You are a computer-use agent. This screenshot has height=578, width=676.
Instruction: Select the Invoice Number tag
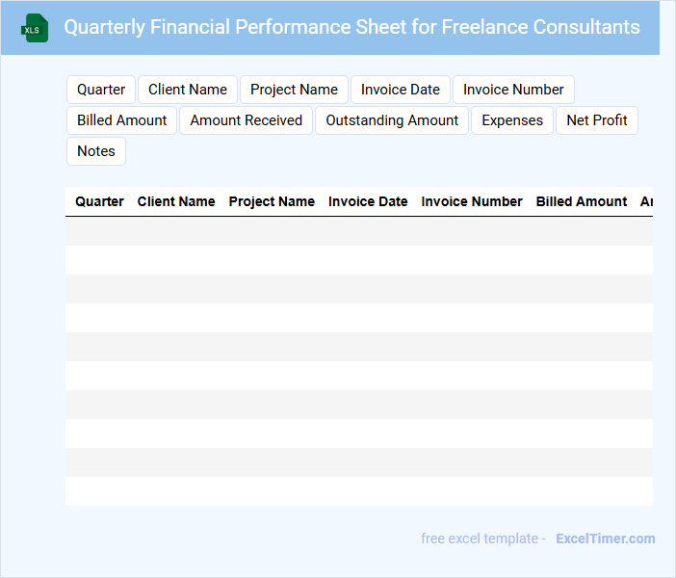pyautogui.click(x=513, y=90)
